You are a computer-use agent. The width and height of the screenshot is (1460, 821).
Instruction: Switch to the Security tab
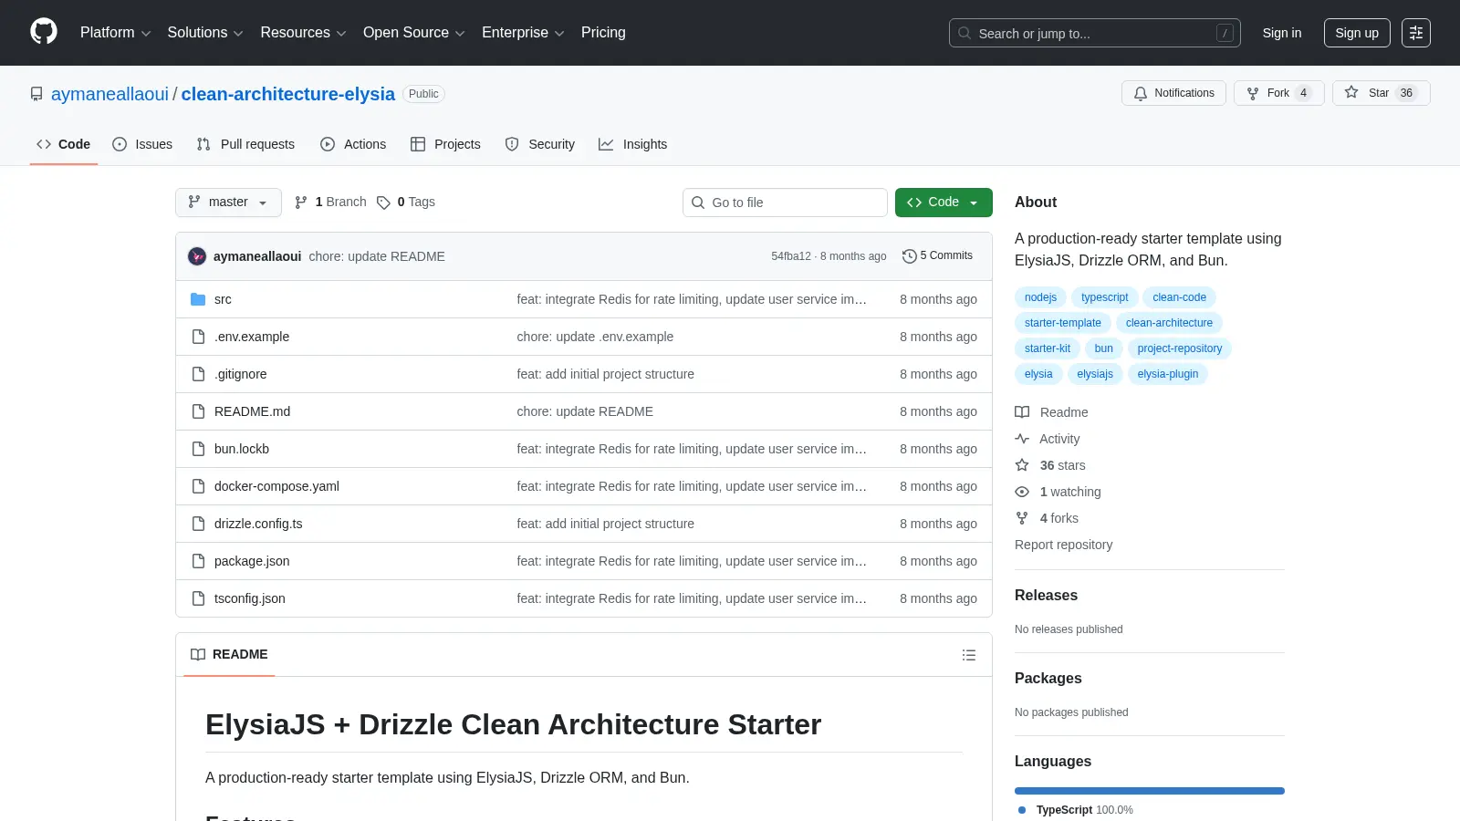click(540, 144)
